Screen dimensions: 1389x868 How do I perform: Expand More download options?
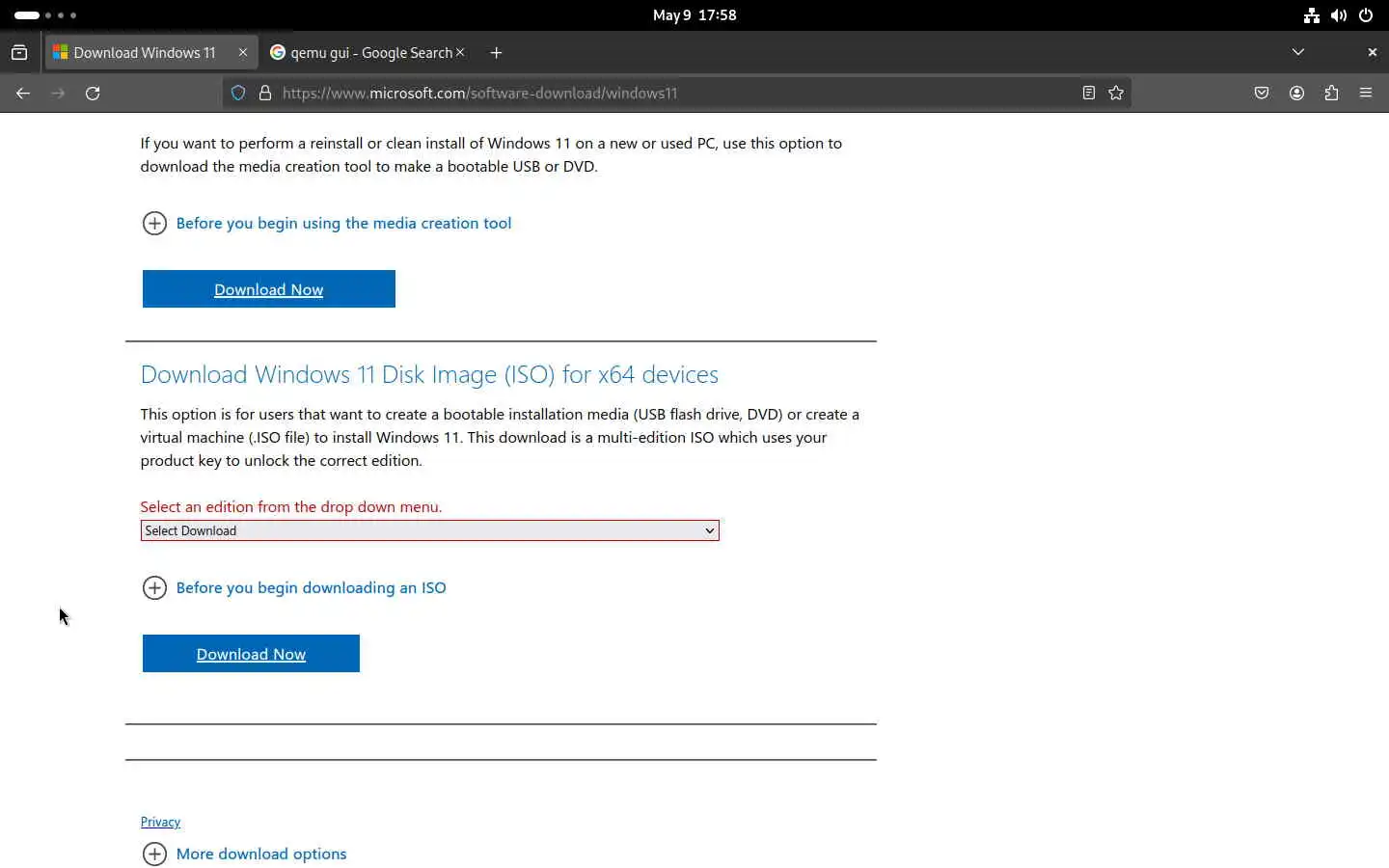pyautogui.click(x=244, y=854)
